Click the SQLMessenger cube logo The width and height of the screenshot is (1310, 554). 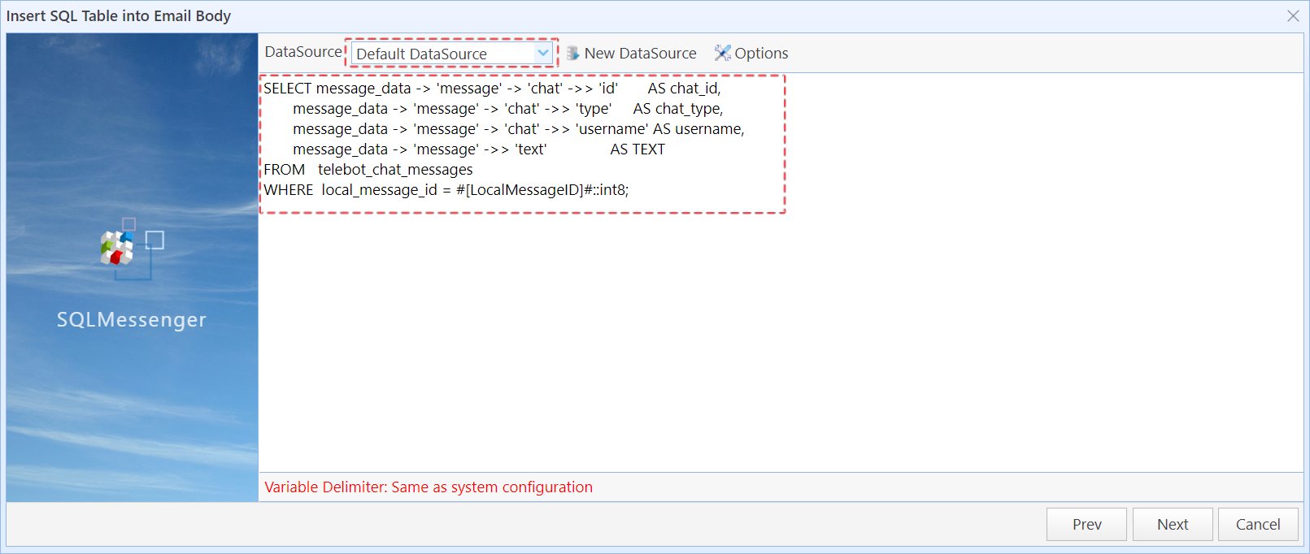(x=120, y=247)
